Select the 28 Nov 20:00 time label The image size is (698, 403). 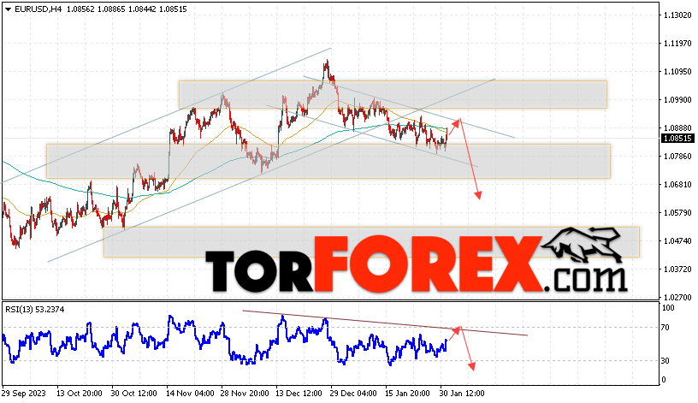pyautogui.click(x=245, y=394)
